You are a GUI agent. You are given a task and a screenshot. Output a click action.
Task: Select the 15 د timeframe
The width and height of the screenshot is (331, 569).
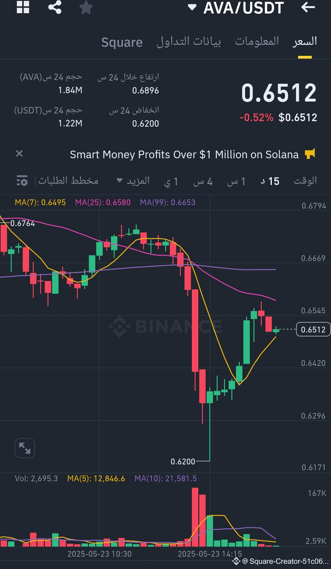tap(270, 181)
